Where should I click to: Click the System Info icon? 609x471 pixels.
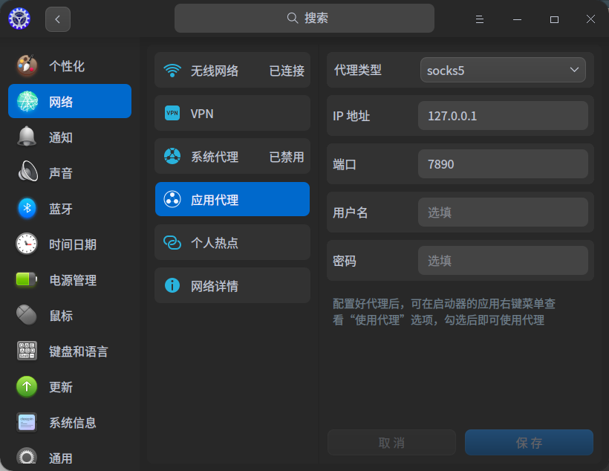click(27, 423)
